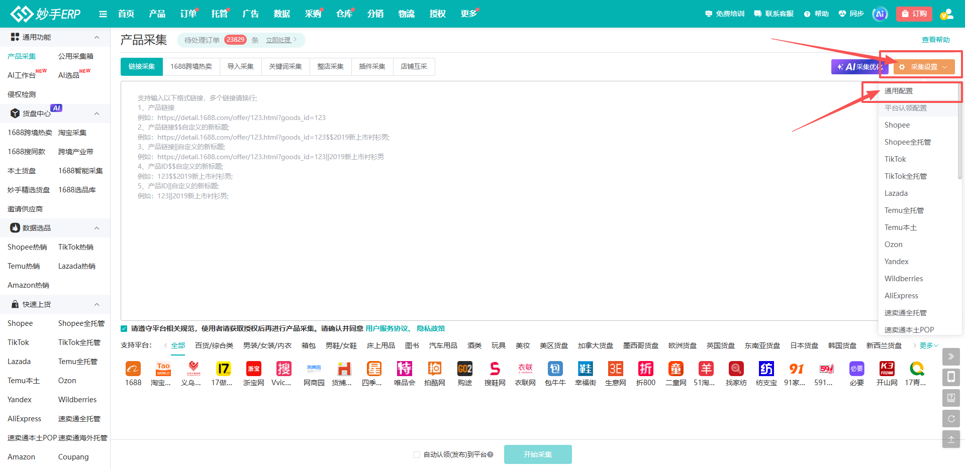Screen dimensions: 965x469
Task: Open the AI采集优化 button
Action: coord(859,67)
